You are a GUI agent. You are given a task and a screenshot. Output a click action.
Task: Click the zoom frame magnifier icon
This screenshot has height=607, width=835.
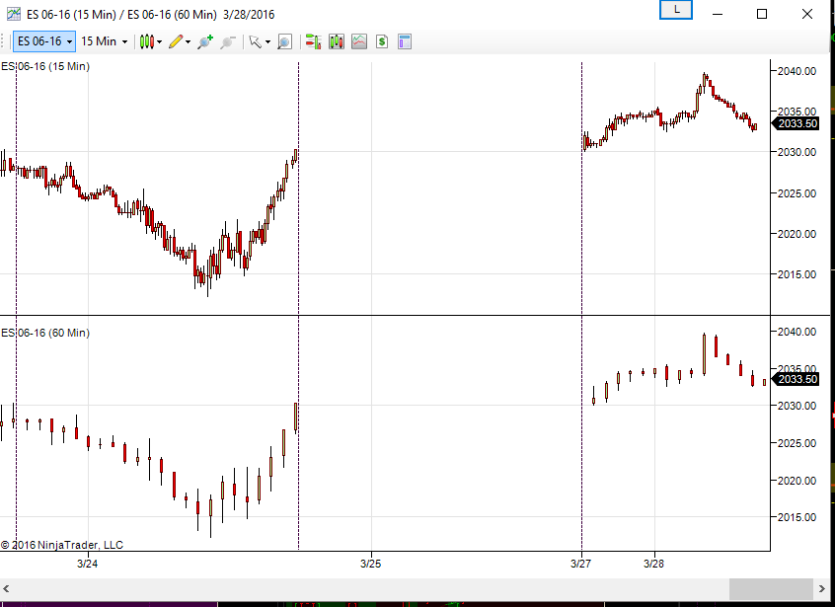(x=284, y=42)
